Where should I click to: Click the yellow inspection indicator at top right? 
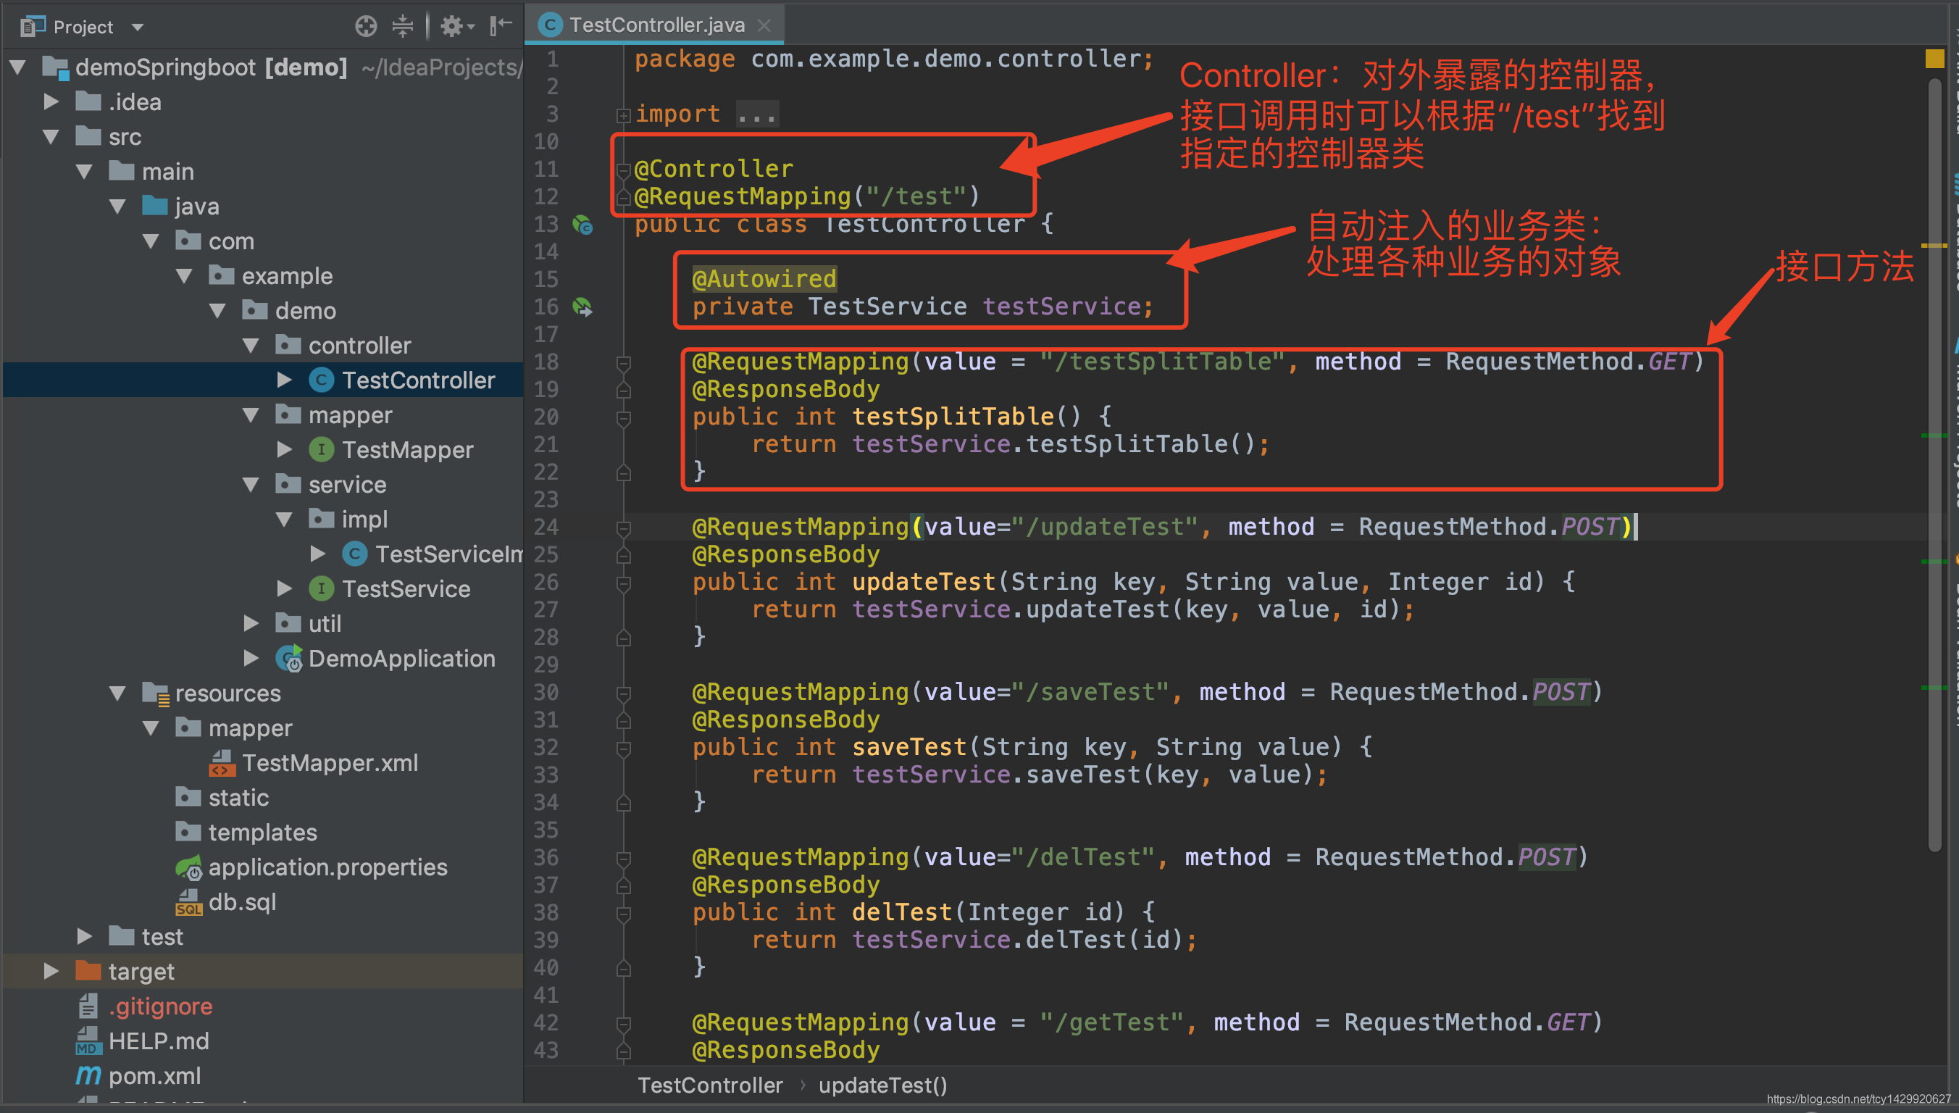(x=1934, y=59)
